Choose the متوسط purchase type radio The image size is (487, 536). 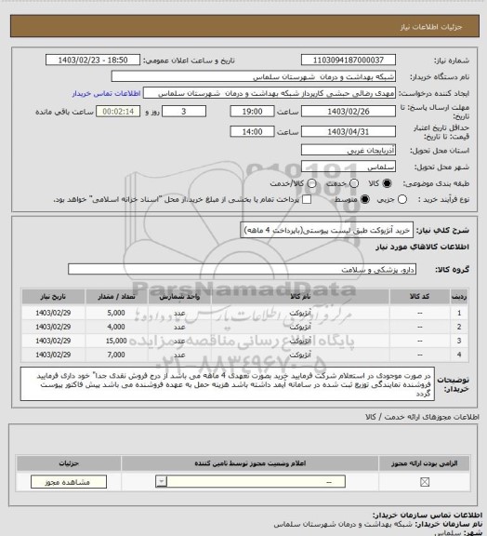point(365,200)
